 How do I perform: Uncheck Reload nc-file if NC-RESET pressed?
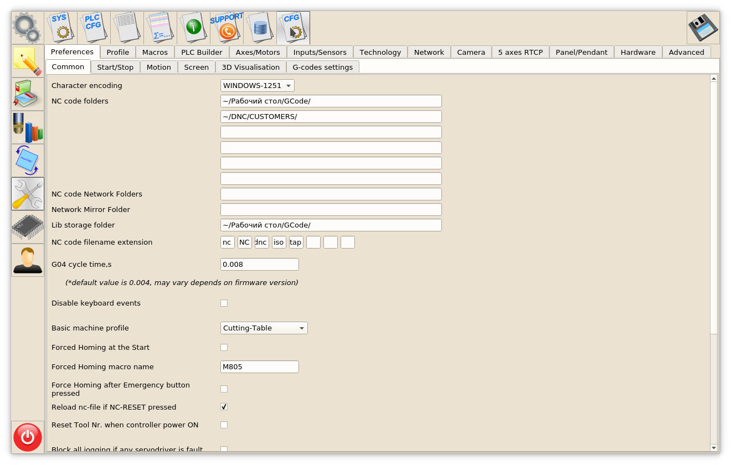[224, 407]
